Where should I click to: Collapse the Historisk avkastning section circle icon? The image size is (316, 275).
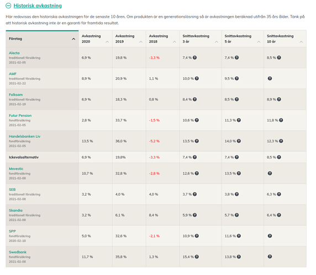8,6
